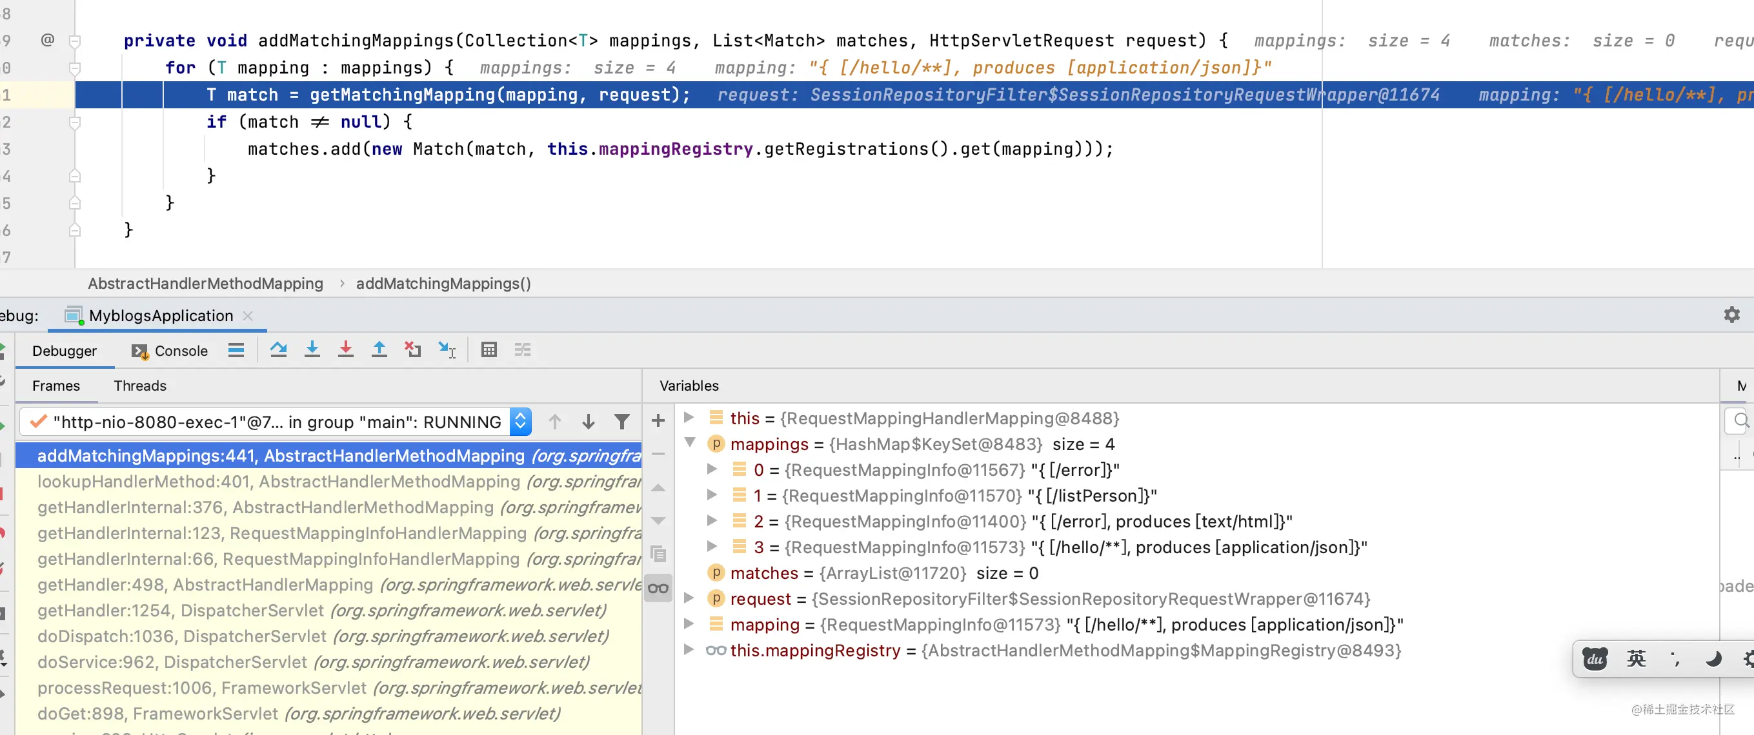Expand the mapping variable node
The height and width of the screenshot is (735, 1754).
[x=689, y=624]
